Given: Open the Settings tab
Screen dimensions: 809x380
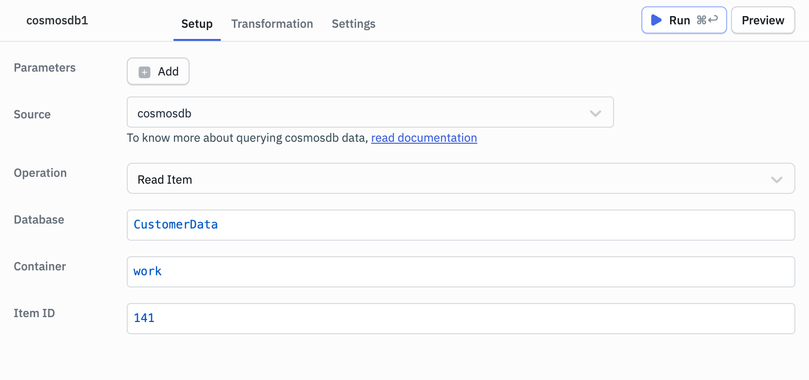Looking at the screenshot, I should (353, 24).
